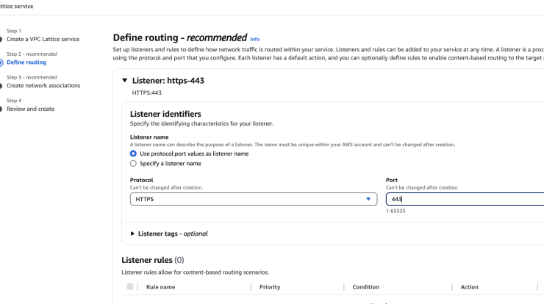The image size is (544, 304).
Task: Click the Action column header
Action: pyautogui.click(x=470, y=287)
